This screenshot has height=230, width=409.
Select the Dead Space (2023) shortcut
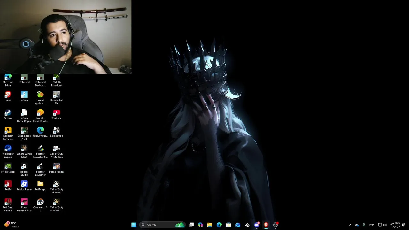(24, 134)
